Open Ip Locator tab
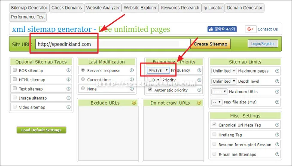The height and width of the screenshot is (166, 292). click(x=213, y=8)
